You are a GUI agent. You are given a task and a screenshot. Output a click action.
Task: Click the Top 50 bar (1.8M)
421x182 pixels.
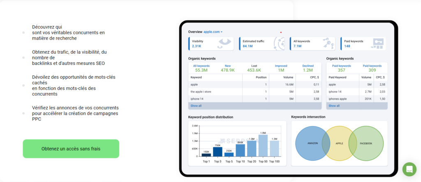click(x=263, y=146)
